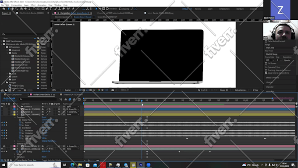
Task: Click Toggle Switches / Modes button
Action: (x=52, y=160)
